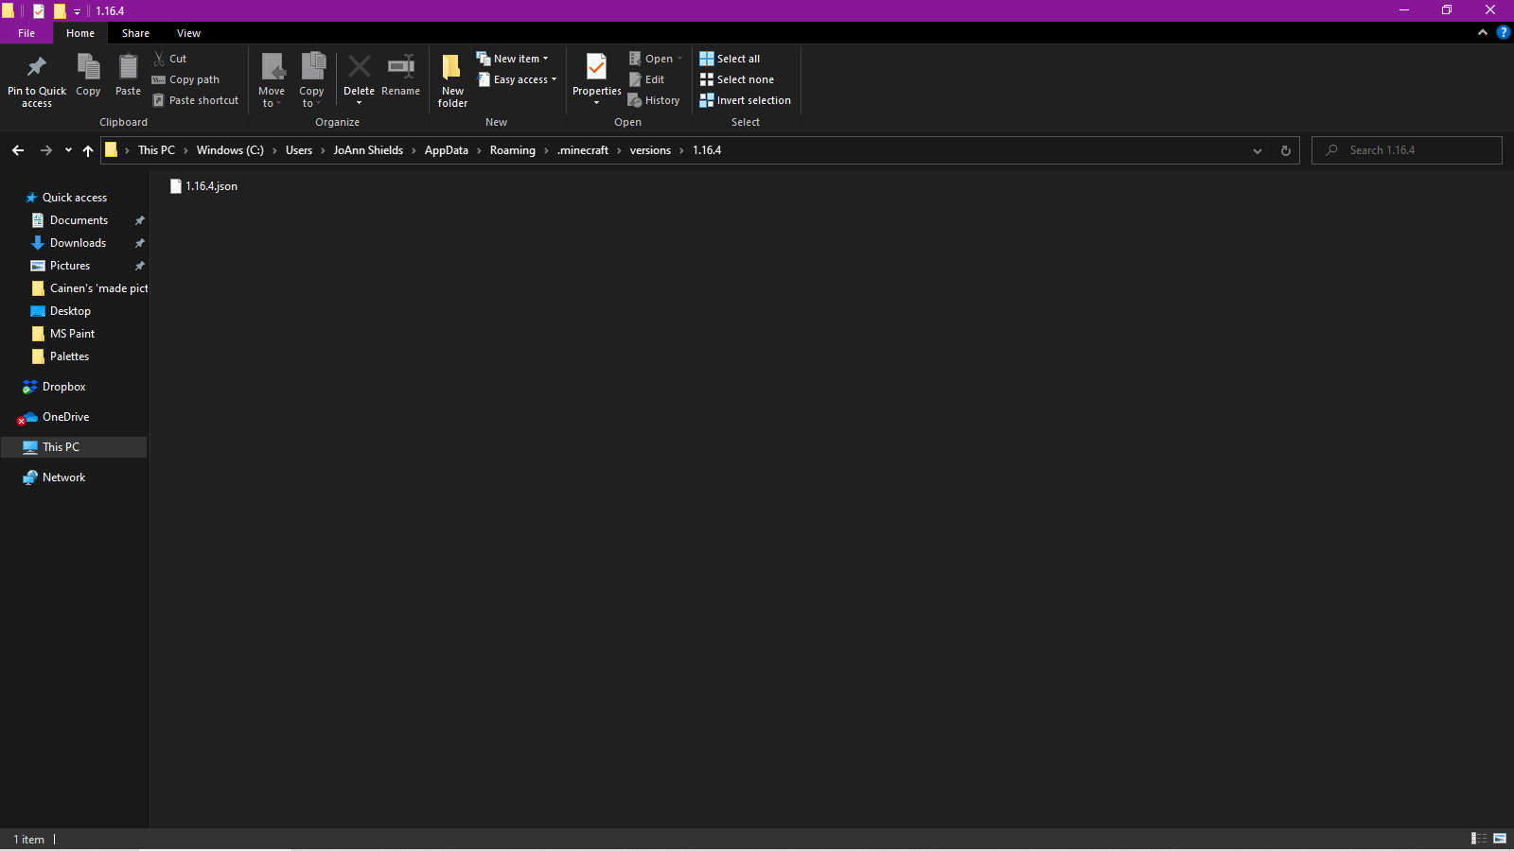The image size is (1514, 851).
Task: Open Pictures in navigation pane
Action: (x=70, y=266)
